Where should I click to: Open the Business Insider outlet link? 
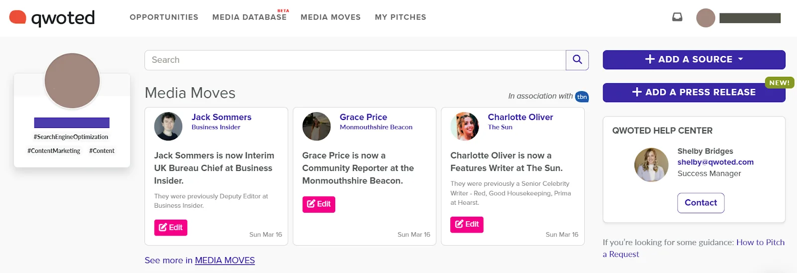point(216,127)
